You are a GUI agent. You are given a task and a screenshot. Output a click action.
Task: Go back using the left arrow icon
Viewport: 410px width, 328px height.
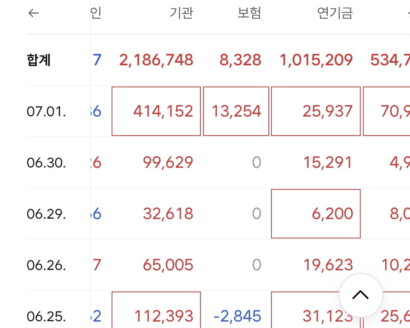(33, 13)
